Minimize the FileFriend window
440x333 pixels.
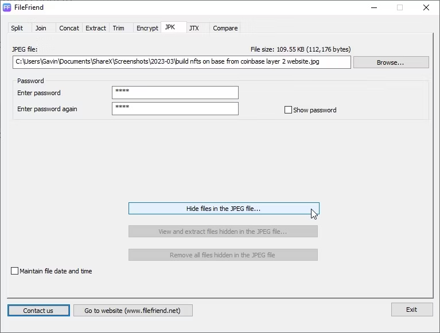click(x=374, y=7)
